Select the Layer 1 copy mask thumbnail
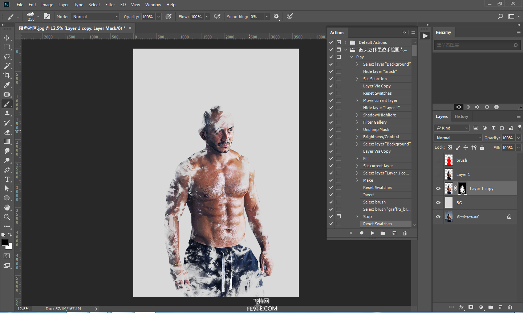This screenshot has height=313, width=523. [x=462, y=189]
